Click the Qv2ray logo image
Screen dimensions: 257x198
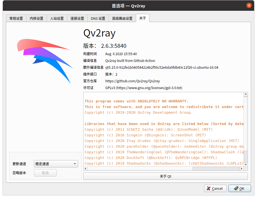coord(44,61)
